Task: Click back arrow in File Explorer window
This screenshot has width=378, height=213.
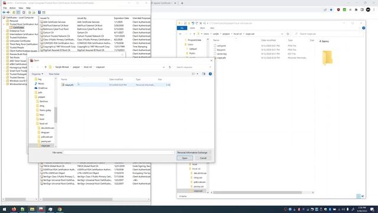Action: (180, 34)
